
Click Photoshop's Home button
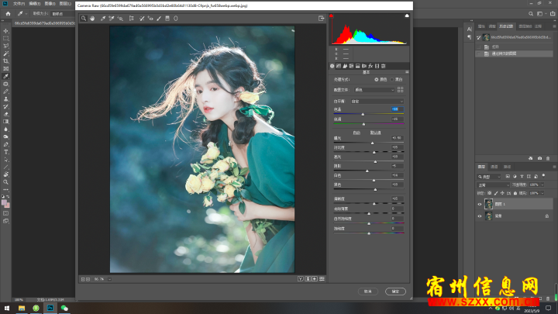point(8,13)
